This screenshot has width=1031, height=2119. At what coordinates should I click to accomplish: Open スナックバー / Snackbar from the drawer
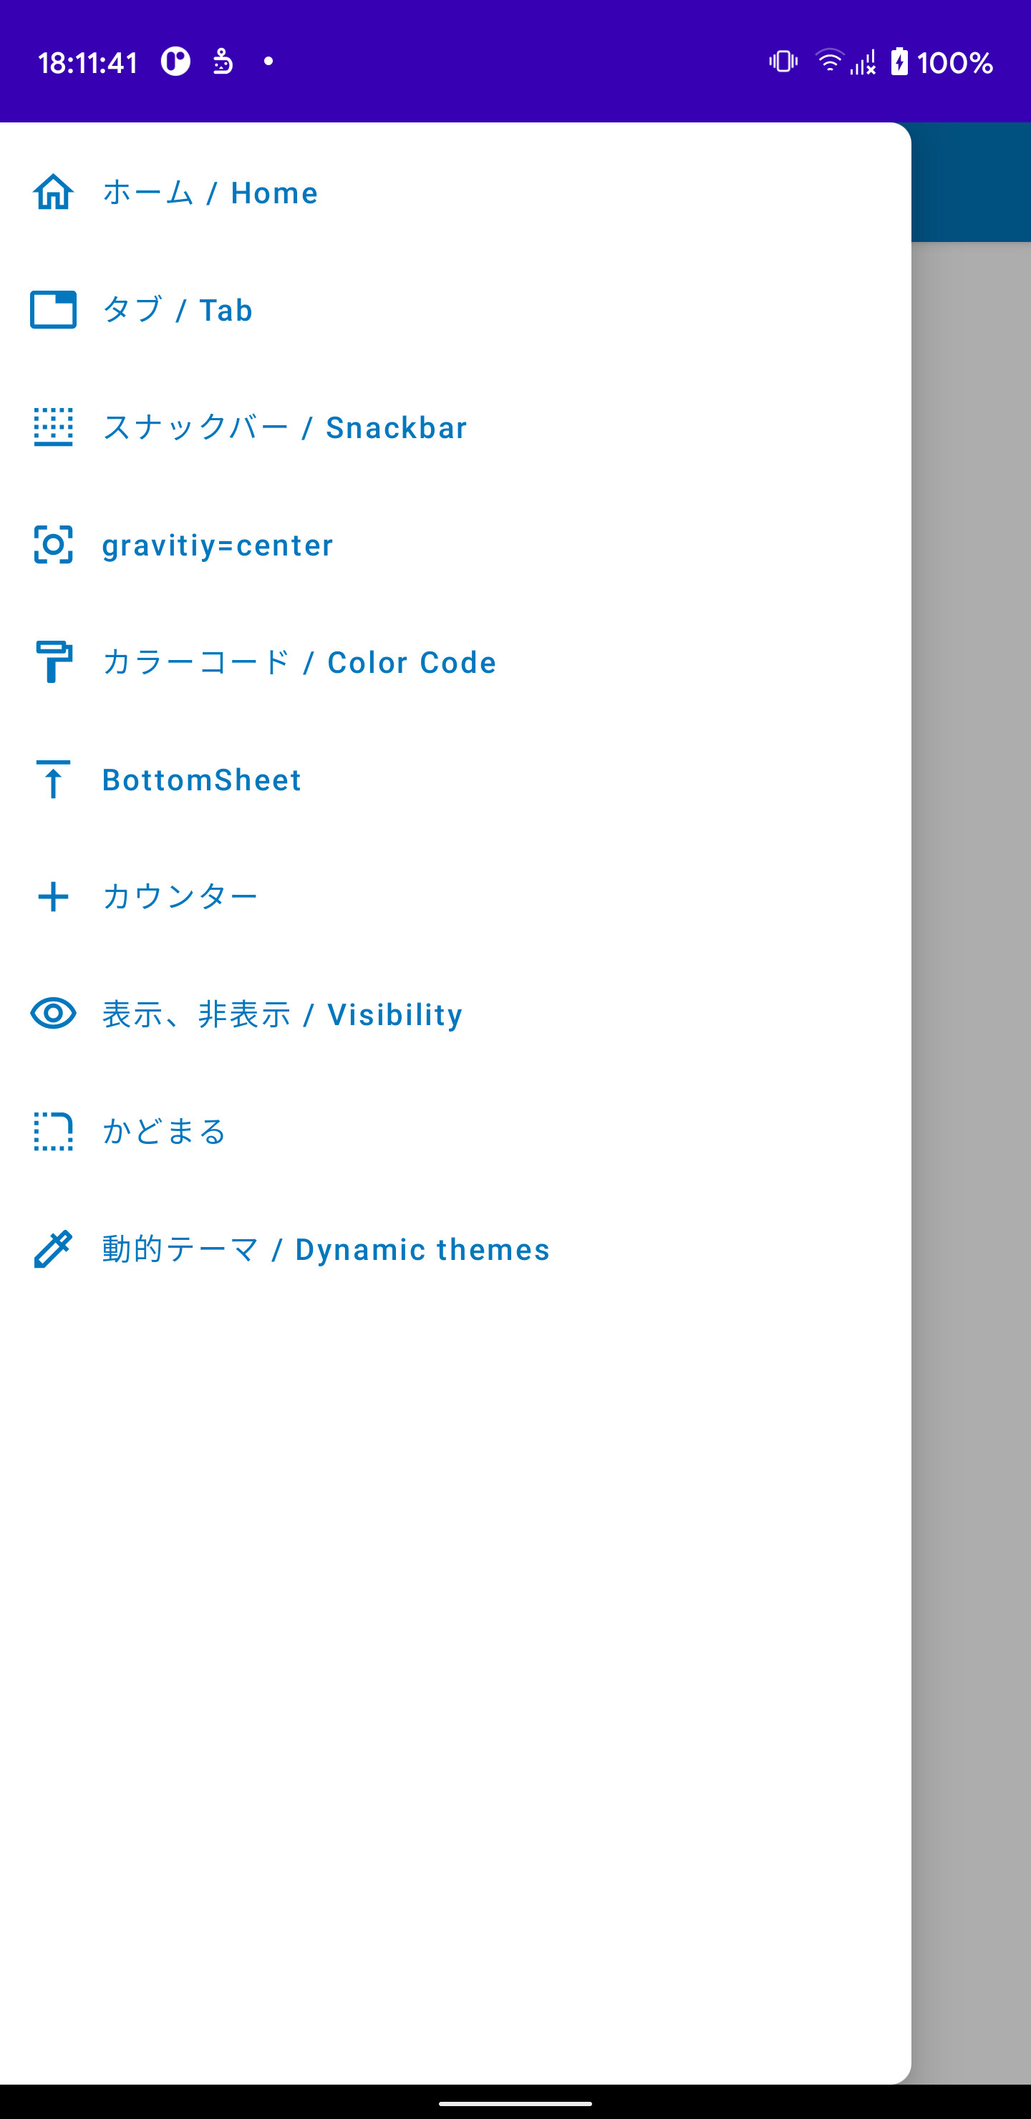[284, 427]
